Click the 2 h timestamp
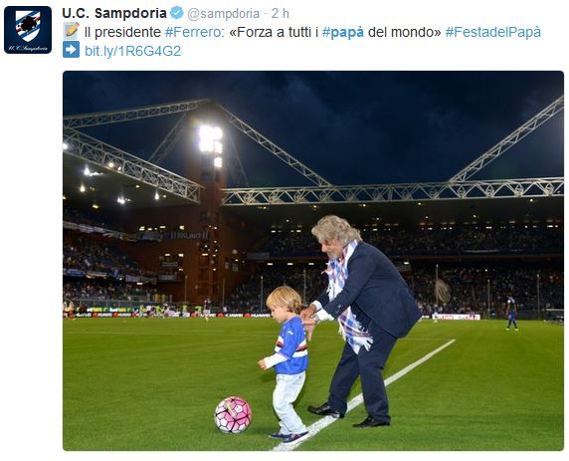This screenshot has width=569, height=461. tap(281, 14)
